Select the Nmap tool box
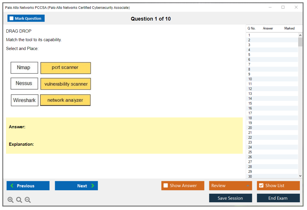 click(x=24, y=68)
